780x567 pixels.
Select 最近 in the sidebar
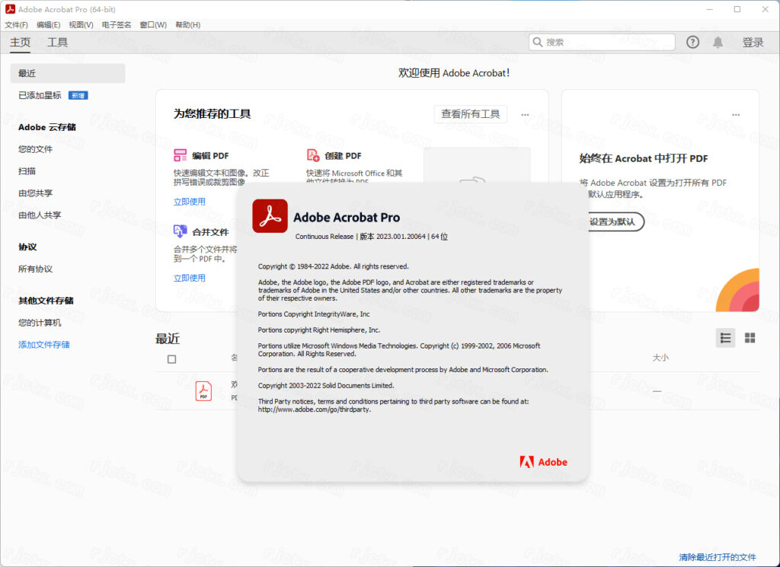tap(68, 73)
